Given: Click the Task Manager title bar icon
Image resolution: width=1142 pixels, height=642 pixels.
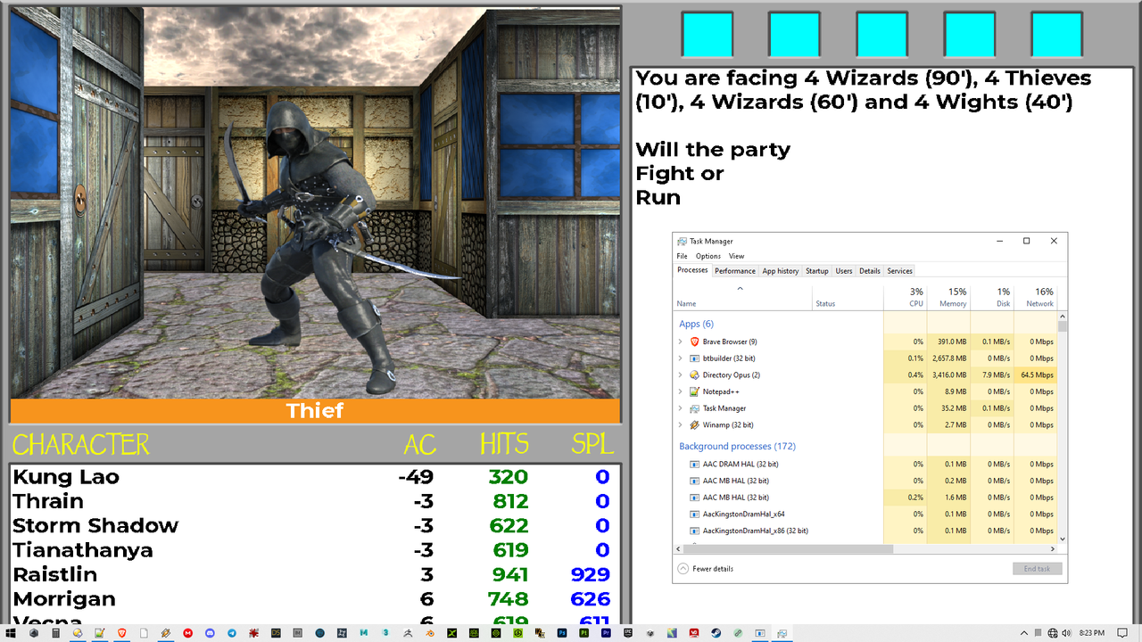Looking at the screenshot, I should [682, 241].
